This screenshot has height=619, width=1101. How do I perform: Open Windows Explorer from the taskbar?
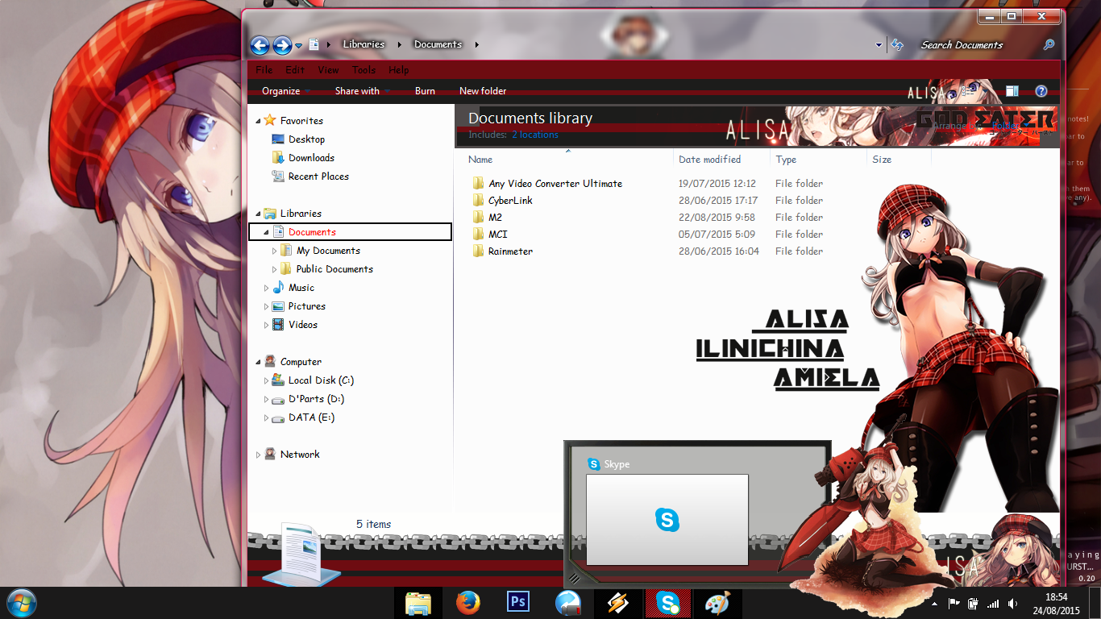click(418, 603)
